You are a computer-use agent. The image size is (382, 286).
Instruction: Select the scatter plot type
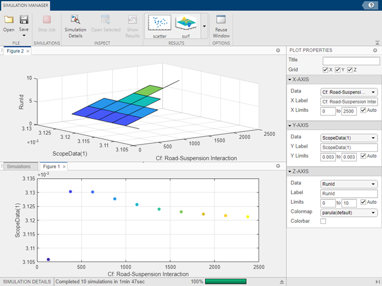pos(158,24)
